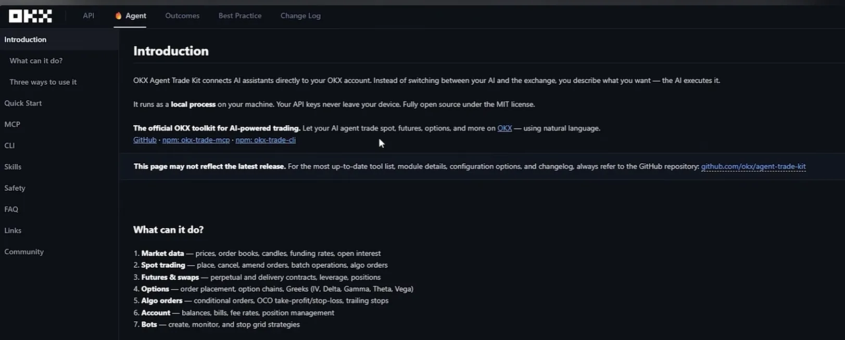Click the Futures & swaps list item

tap(257, 278)
